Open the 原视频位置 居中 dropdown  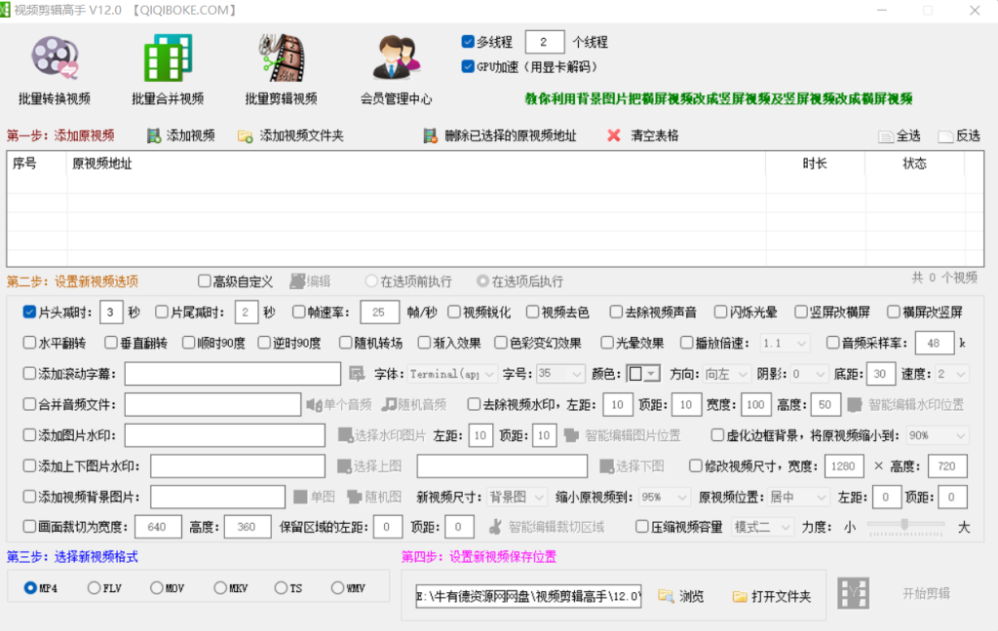tap(797, 497)
